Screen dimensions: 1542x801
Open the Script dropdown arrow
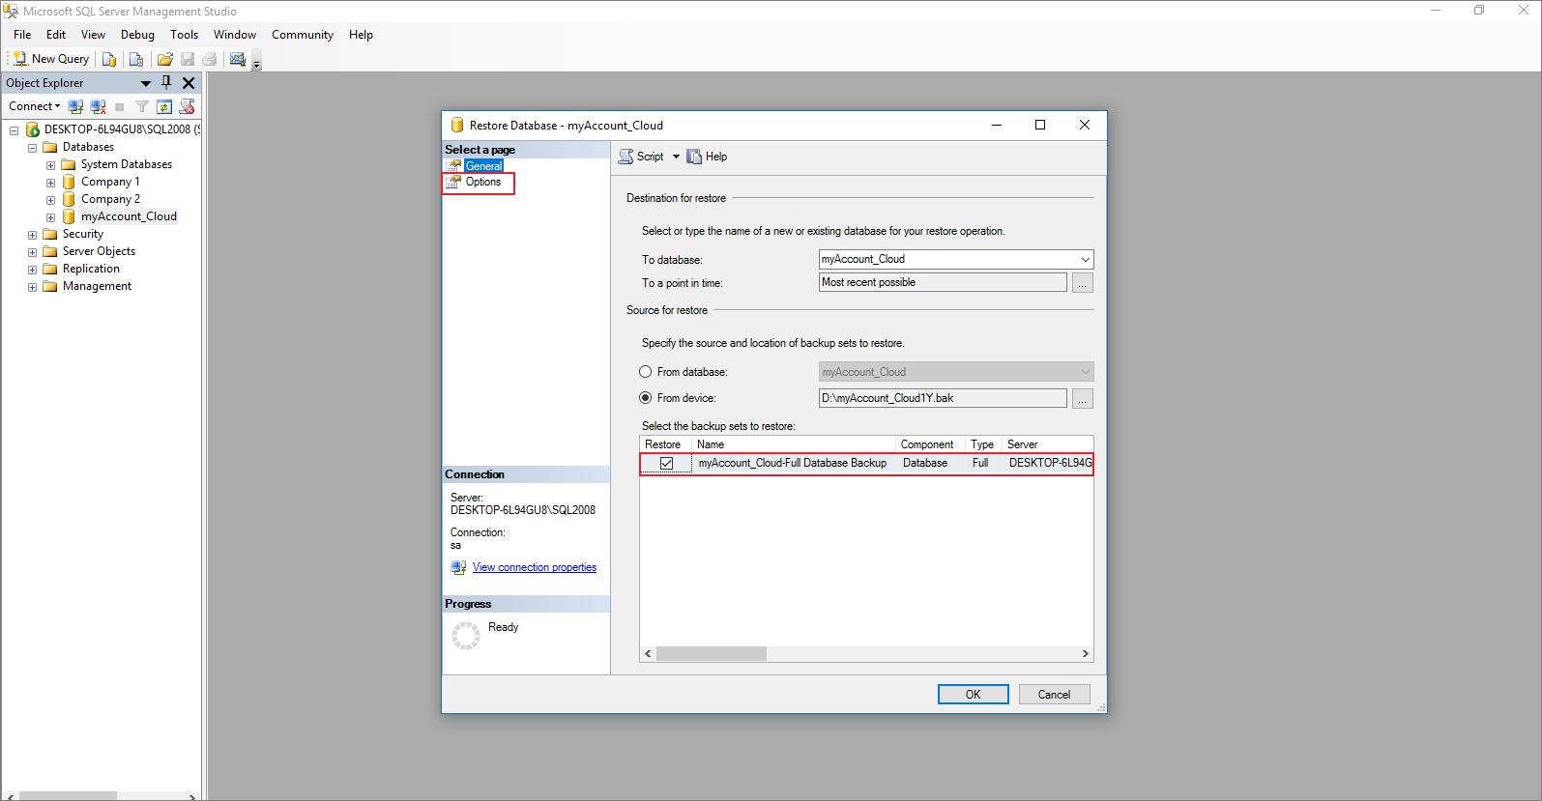pos(676,157)
